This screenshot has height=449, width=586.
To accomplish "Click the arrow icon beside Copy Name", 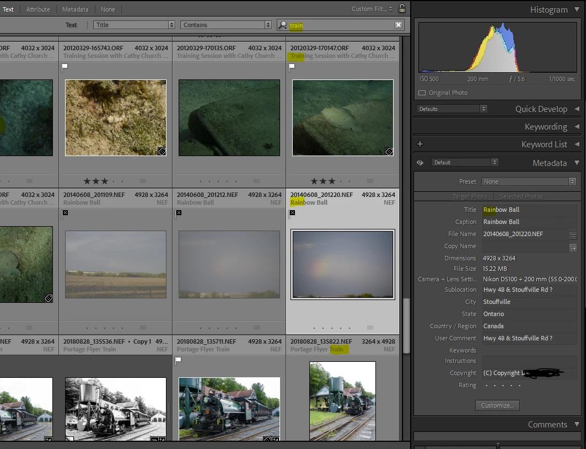I will click(573, 247).
